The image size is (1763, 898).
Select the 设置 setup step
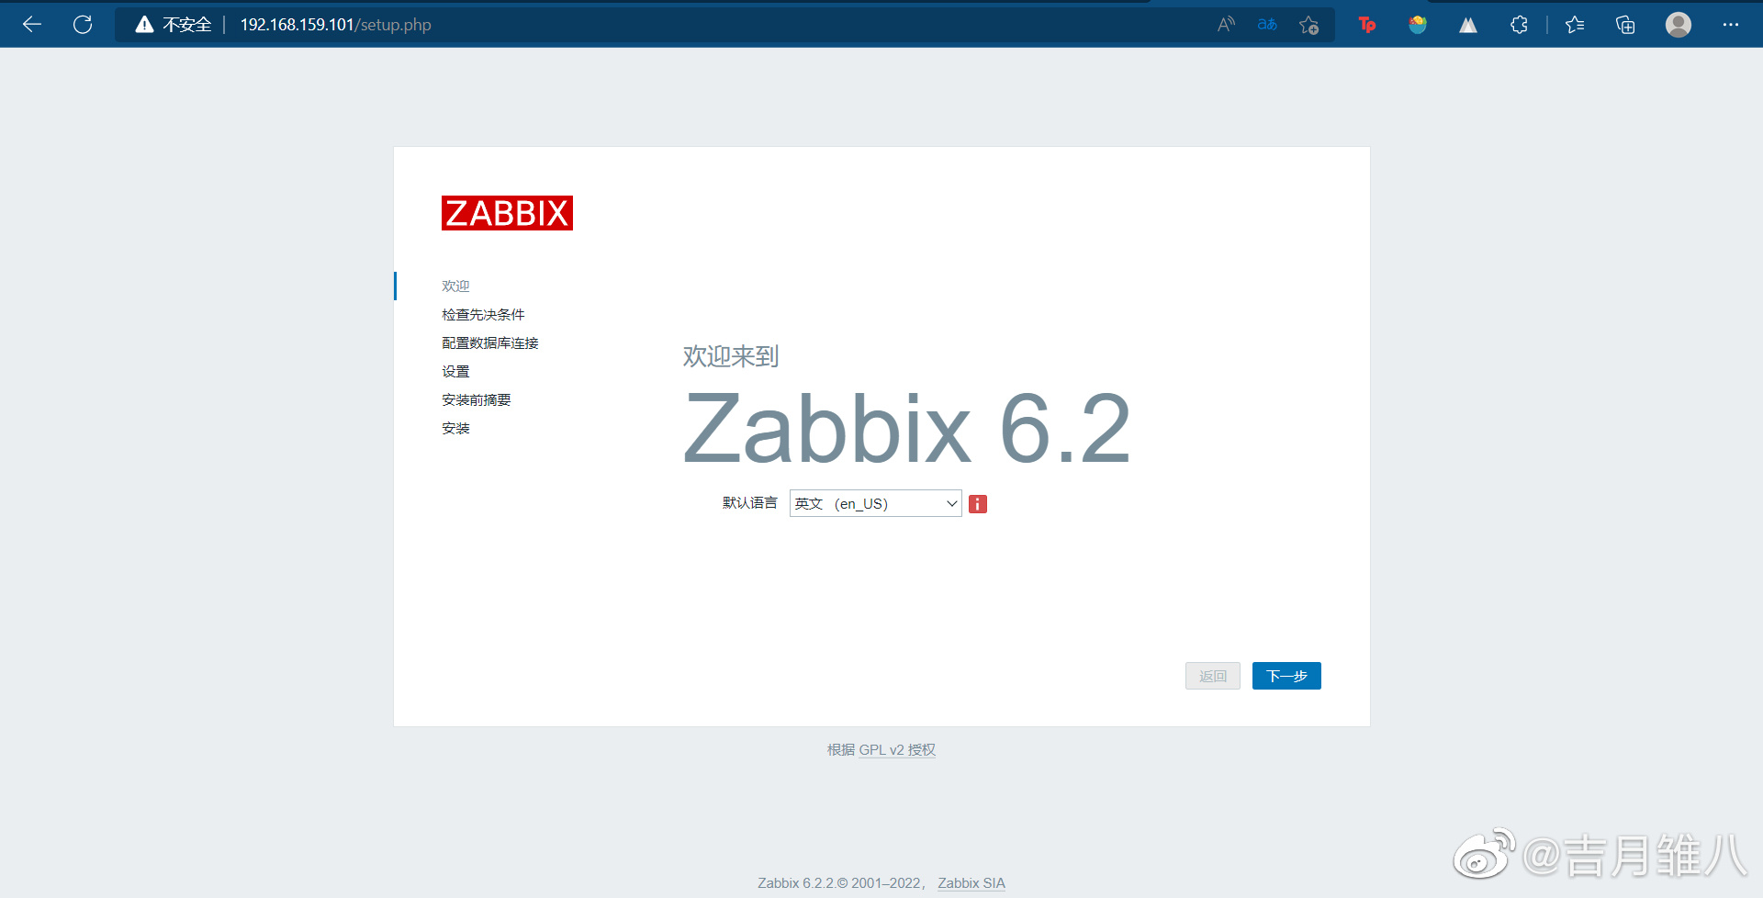click(455, 372)
